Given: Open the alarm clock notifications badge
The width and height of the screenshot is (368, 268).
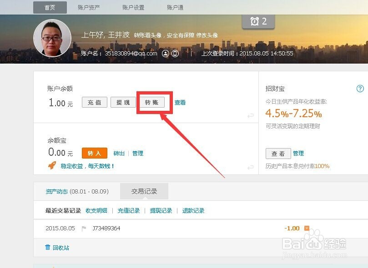Looking at the screenshot, I should [258, 21].
